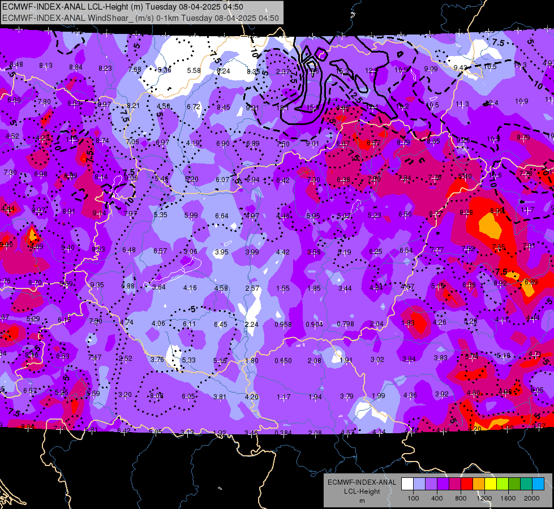
Task: Click the 2000 legend scale label
Action: [x=532, y=498]
